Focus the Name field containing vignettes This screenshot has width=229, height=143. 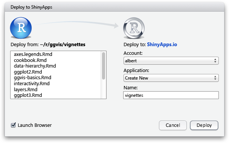coord(171,95)
